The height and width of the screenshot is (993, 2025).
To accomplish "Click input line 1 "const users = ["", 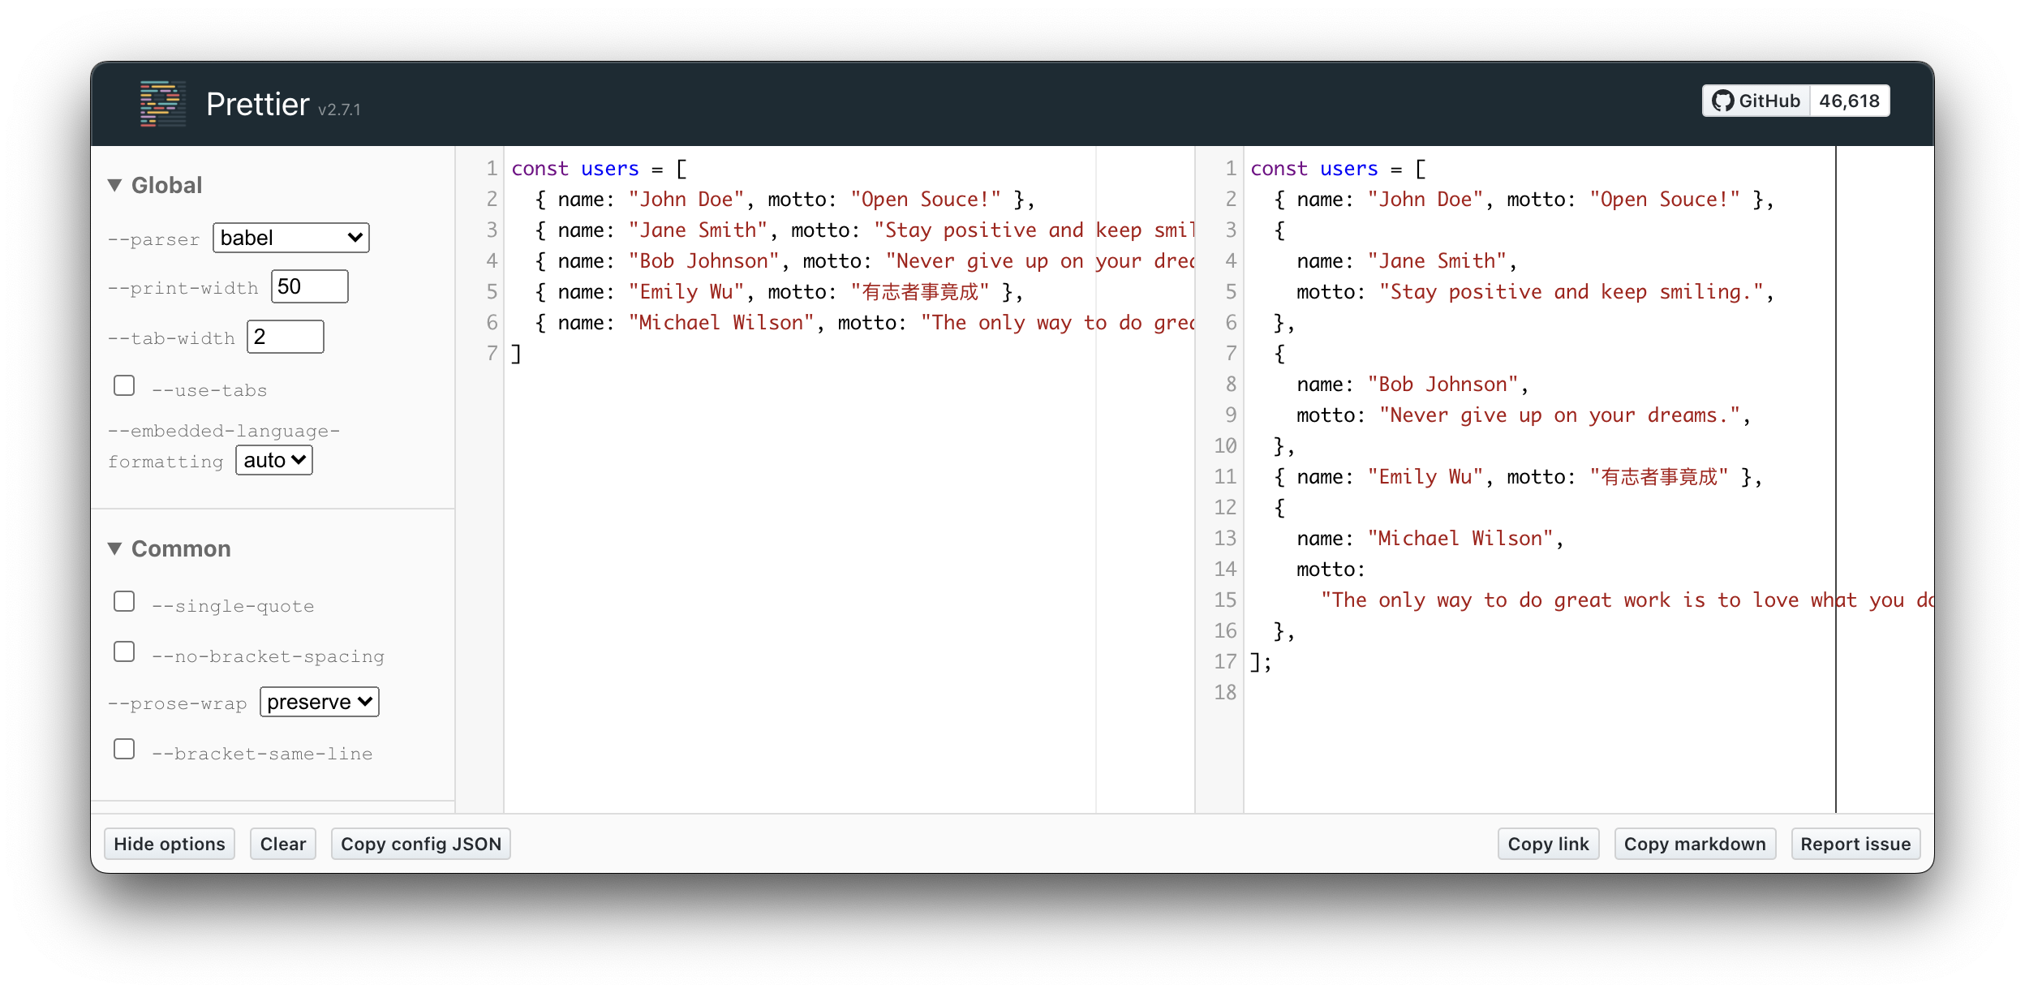I will [600, 169].
